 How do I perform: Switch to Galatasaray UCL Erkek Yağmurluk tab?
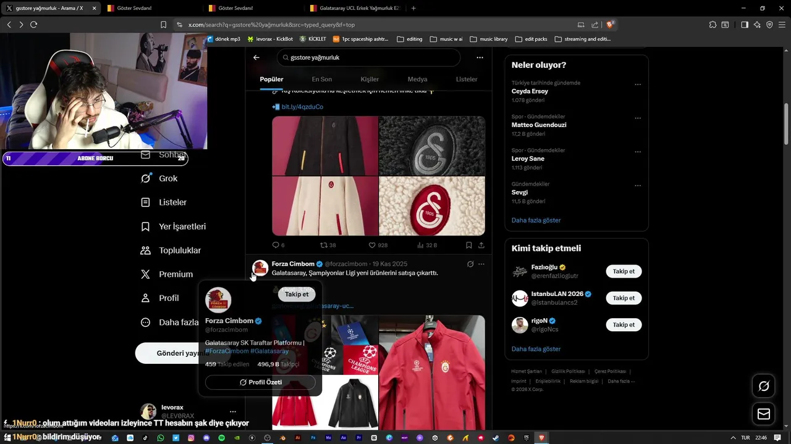(355, 8)
